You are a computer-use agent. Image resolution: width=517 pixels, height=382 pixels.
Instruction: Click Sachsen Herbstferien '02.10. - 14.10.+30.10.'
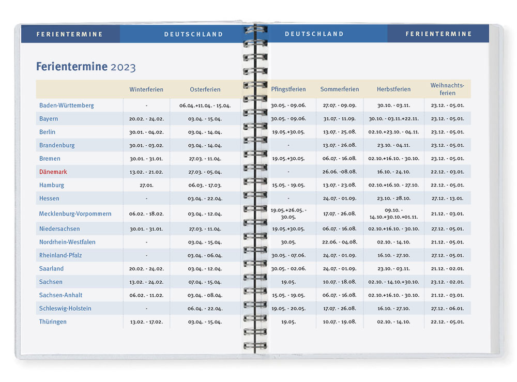393,282
